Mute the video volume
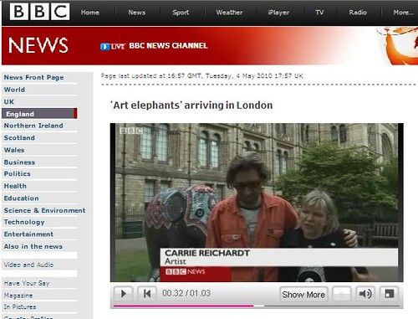The image size is (418, 319). click(365, 294)
